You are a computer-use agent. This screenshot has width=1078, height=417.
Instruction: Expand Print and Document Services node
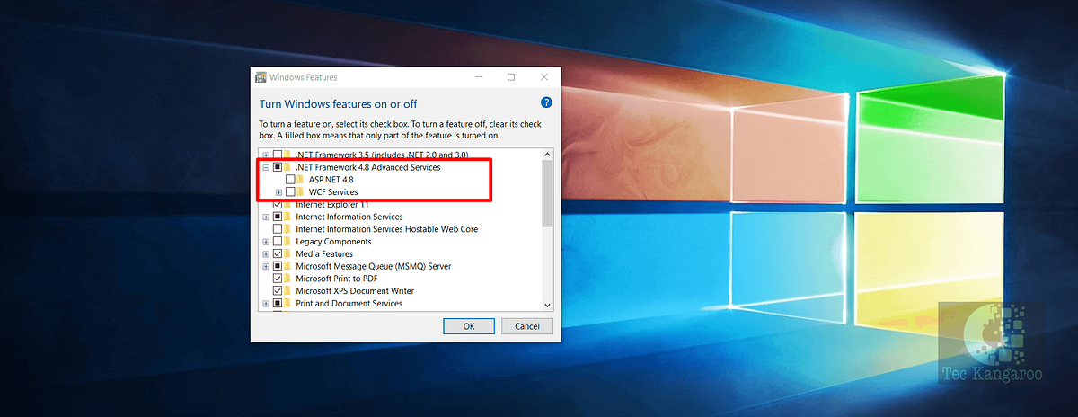[266, 304]
